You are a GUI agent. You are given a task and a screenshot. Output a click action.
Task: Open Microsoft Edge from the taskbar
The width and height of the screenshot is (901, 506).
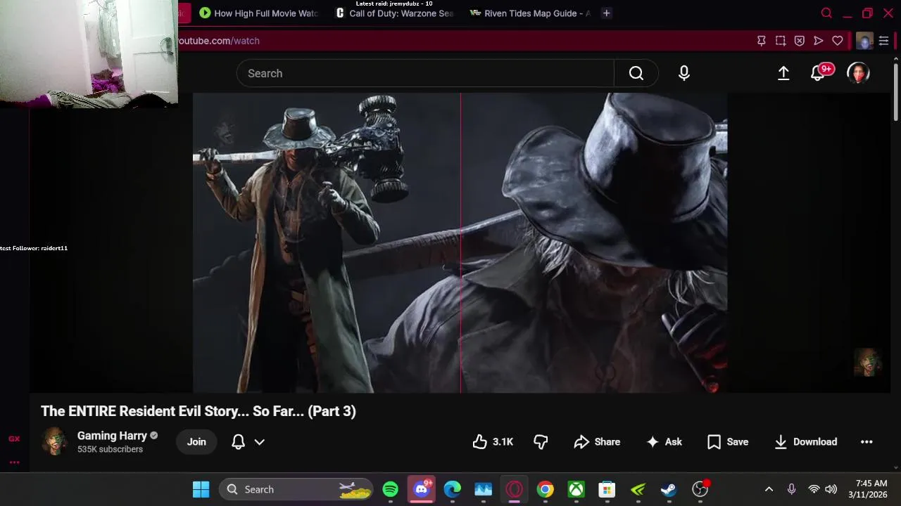pos(453,489)
